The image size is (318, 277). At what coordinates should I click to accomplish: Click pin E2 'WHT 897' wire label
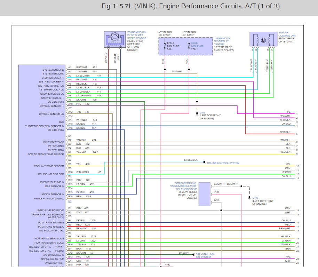82,213
